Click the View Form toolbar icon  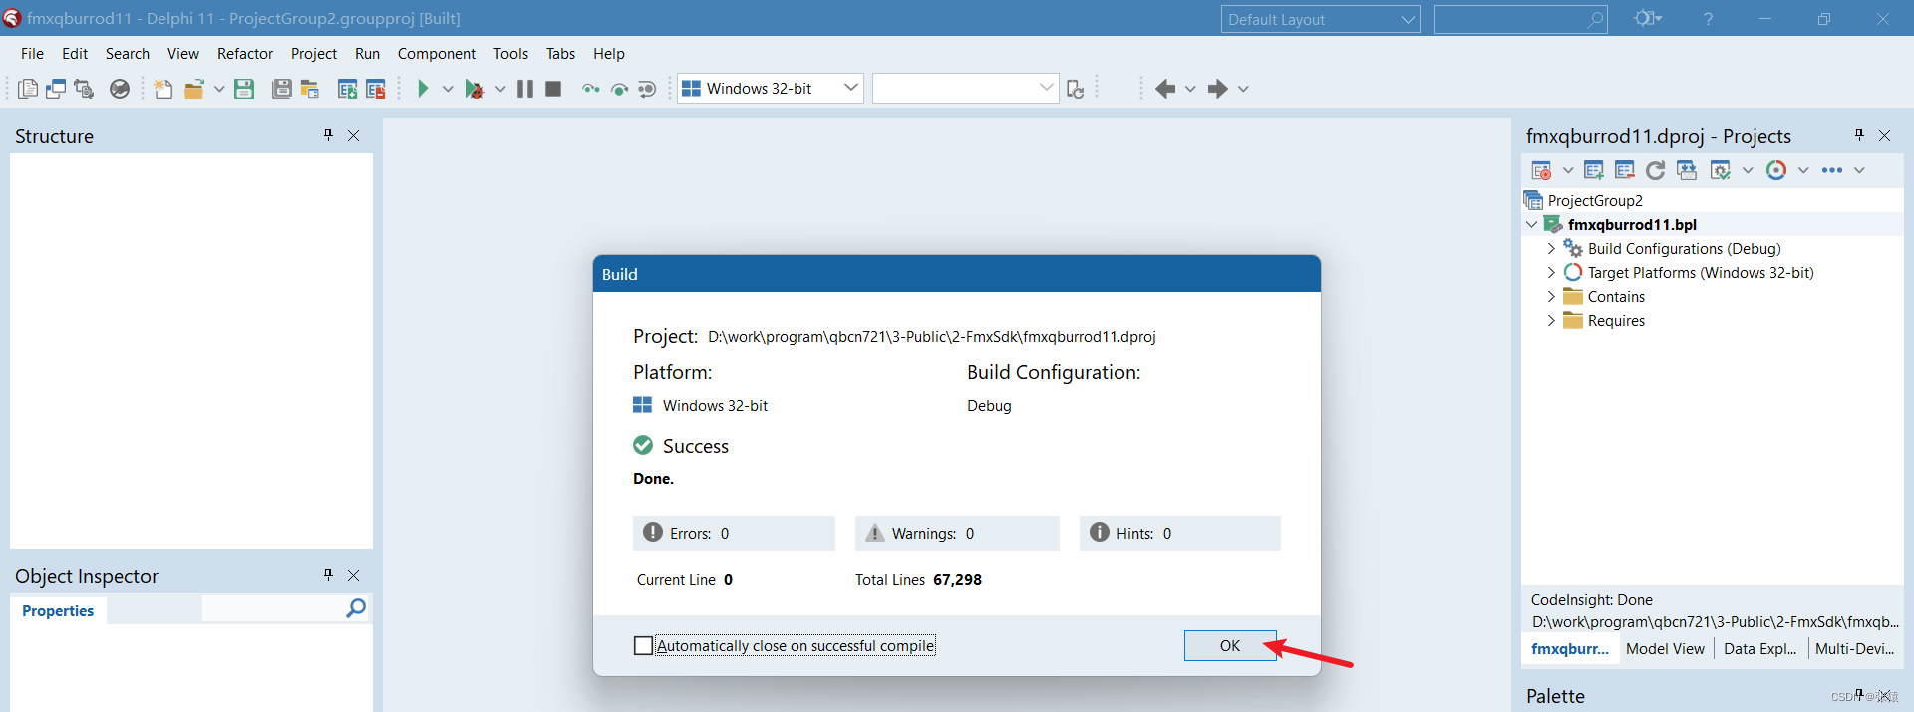pos(56,89)
